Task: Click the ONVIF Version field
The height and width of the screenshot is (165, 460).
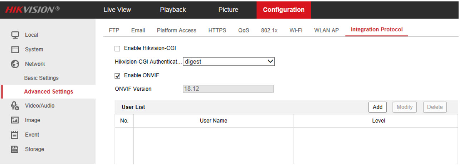Action: (228, 89)
